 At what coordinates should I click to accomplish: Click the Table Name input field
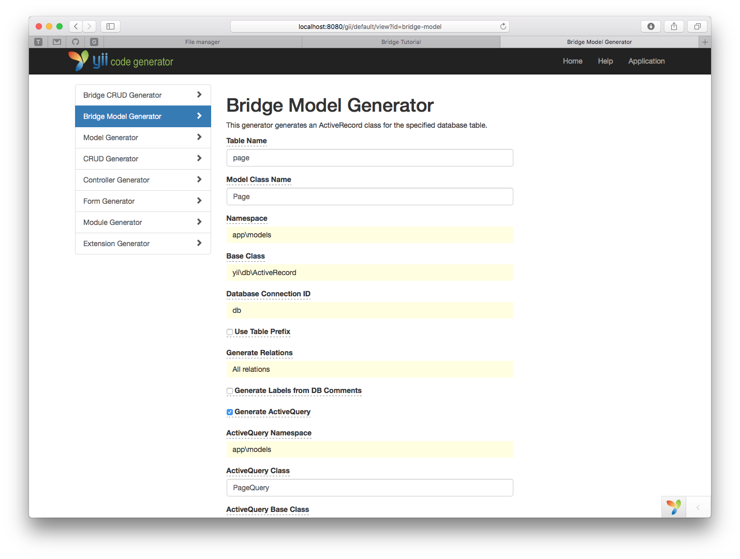[x=369, y=158]
